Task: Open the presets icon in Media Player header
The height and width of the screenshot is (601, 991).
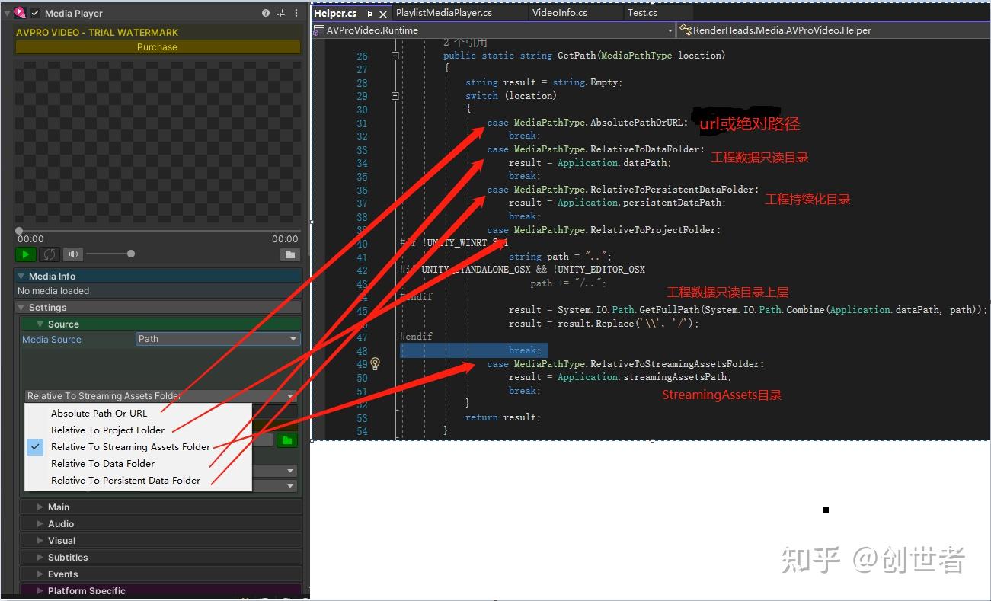Action: click(280, 13)
